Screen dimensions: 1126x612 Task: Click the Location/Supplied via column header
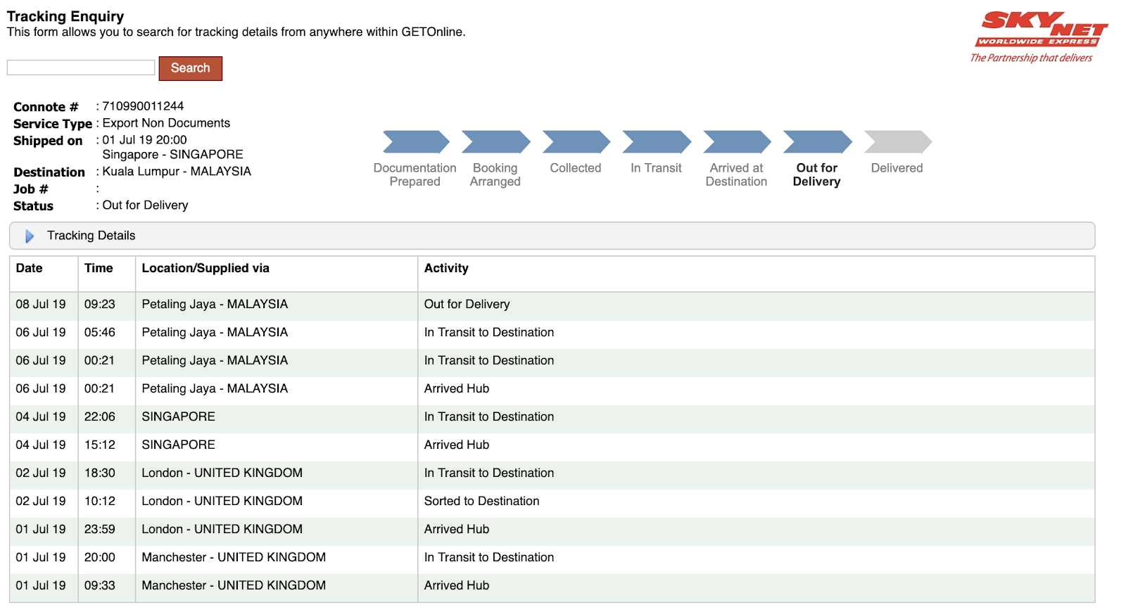click(x=205, y=268)
